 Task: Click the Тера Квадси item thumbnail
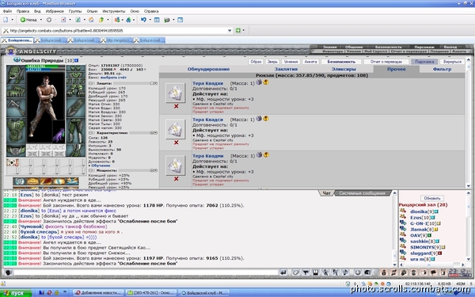point(176,129)
